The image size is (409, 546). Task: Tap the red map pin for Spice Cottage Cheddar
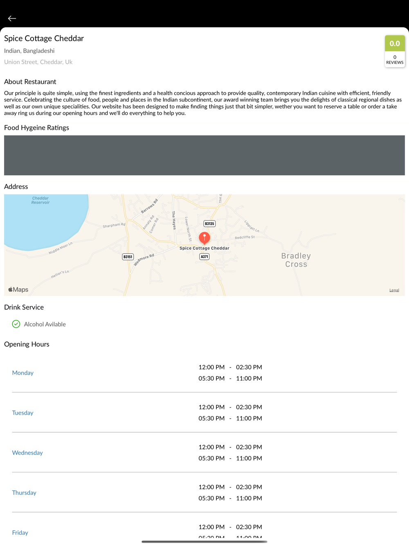[x=204, y=238]
